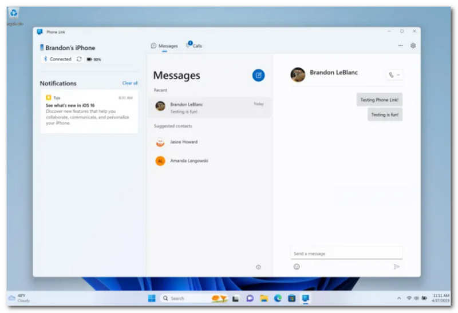Screen dimensions: 458x313
Task: Switch to the Messages tab
Action: pos(164,46)
